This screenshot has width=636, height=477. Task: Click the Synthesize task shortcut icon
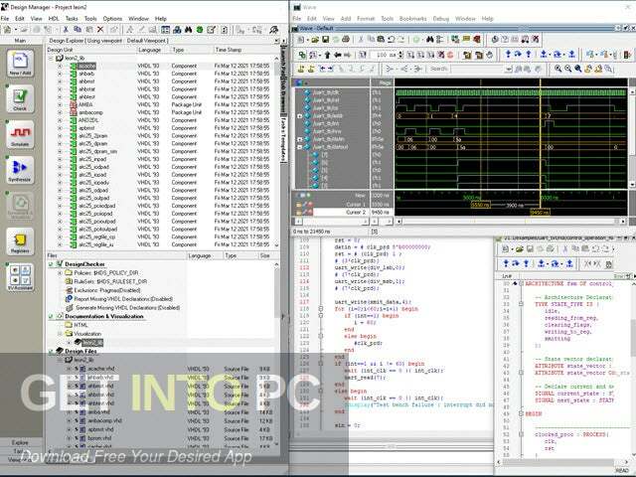coord(20,170)
